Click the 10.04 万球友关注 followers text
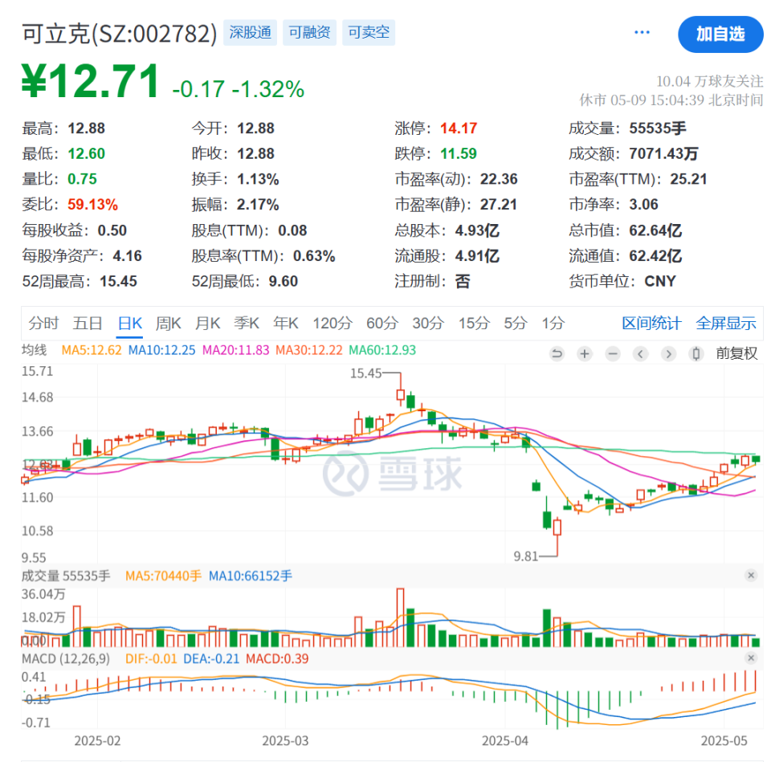Viewport: 771px width, 762px height. click(709, 81)
